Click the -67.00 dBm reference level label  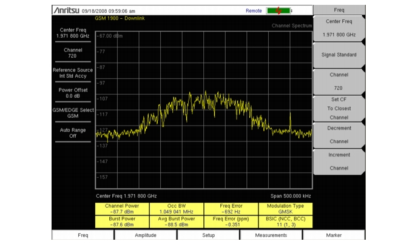pyautogui.click(x=110, y=36)
